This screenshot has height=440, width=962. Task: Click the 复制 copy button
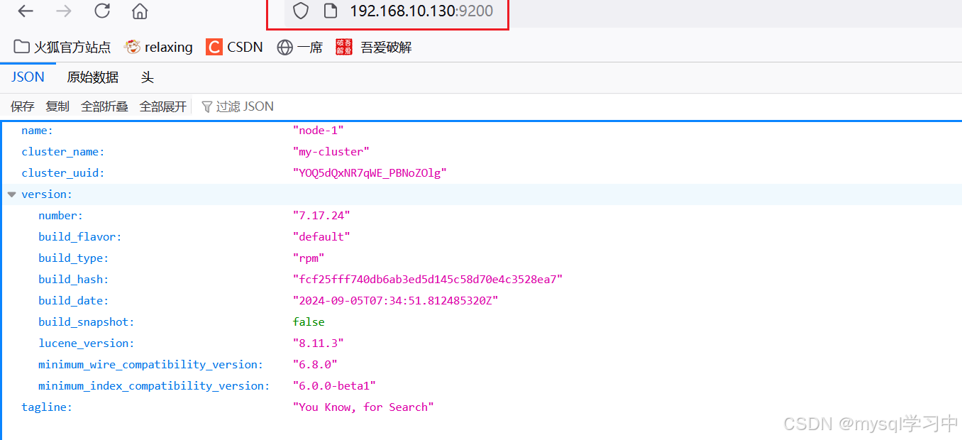[x=57, y=106]
